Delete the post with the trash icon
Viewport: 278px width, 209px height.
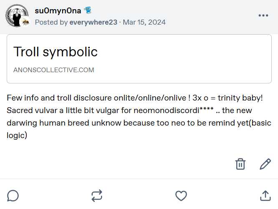click(x=240, y=164)
